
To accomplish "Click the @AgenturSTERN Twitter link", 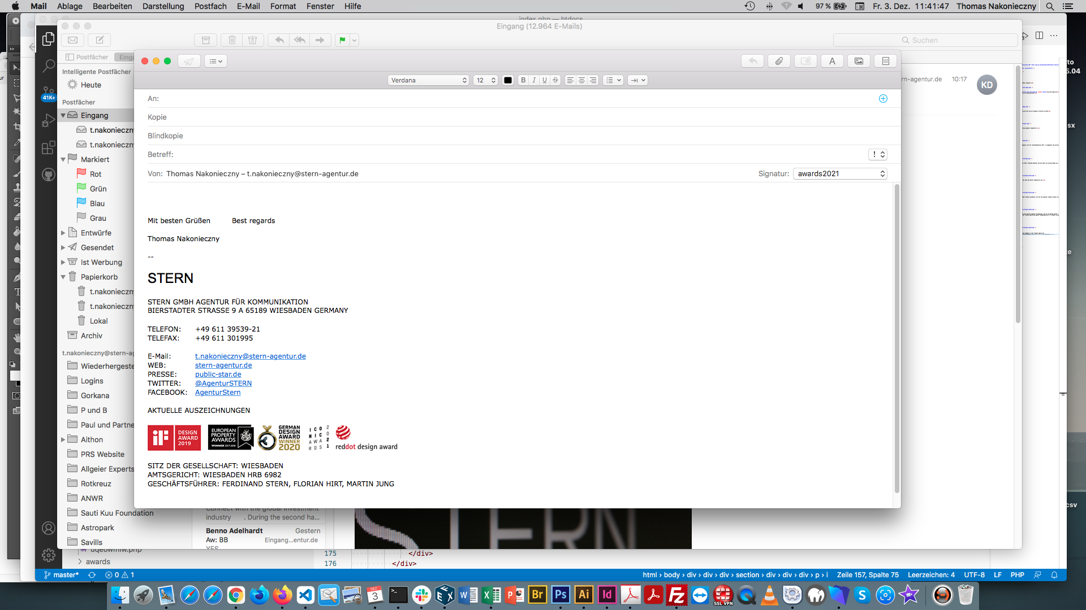I will pos(223,384).
